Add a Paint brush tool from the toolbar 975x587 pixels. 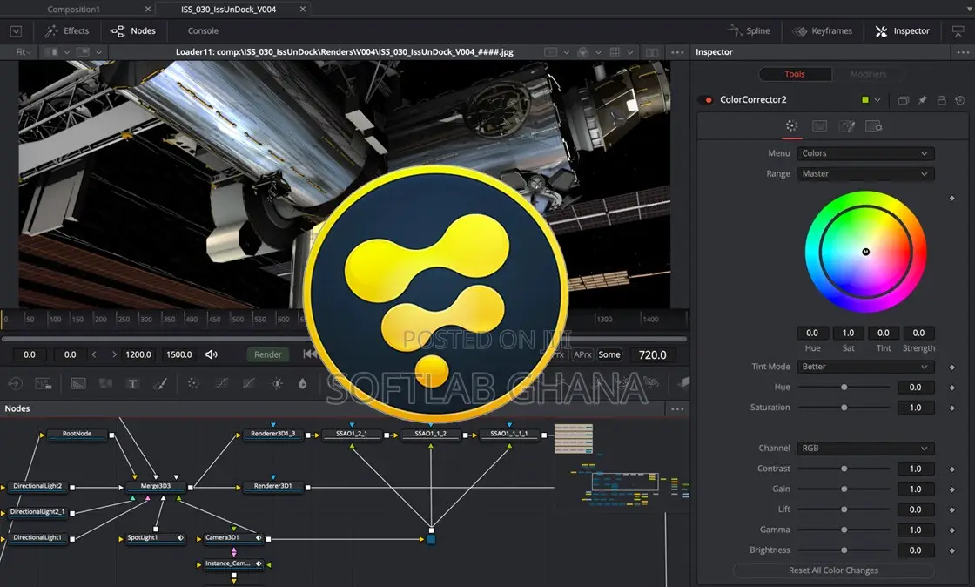coord(160,384)
